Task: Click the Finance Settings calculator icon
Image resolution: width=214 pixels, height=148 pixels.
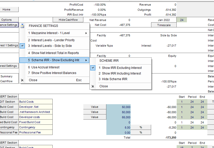Action: click(x=22, y=26)
